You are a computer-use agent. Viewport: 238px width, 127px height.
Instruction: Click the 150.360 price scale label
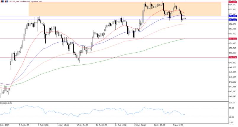click(233, 53)
